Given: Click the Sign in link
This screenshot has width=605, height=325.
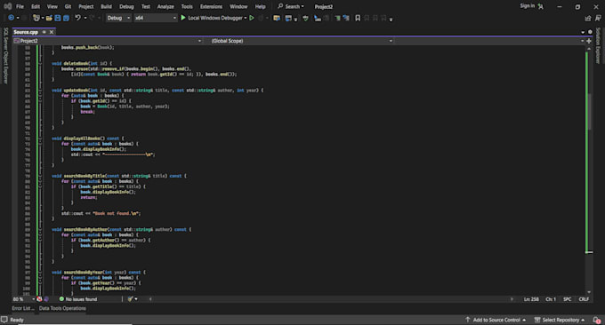Looking at the screenshot, I should point(527,6).
